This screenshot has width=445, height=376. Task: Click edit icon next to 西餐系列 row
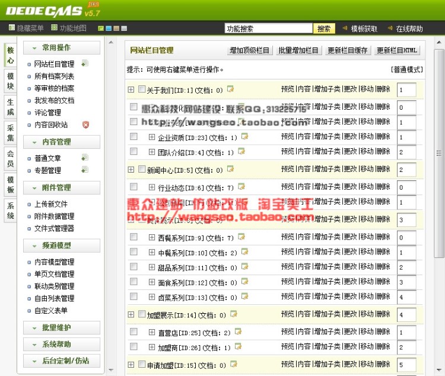click(x=241, y=237)
